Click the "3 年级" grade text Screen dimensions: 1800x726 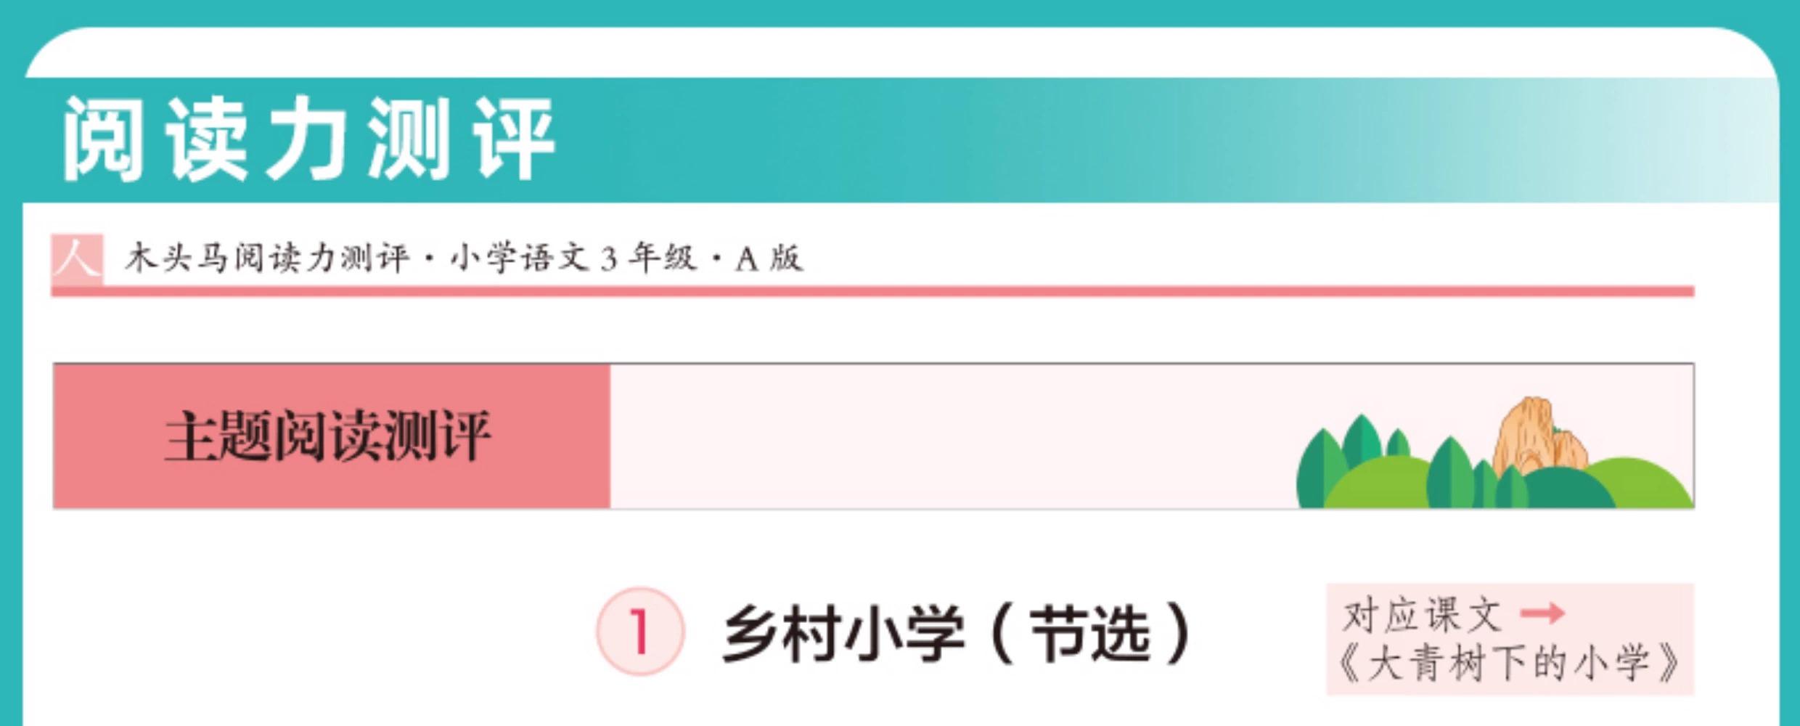click(x=648, y=258)
